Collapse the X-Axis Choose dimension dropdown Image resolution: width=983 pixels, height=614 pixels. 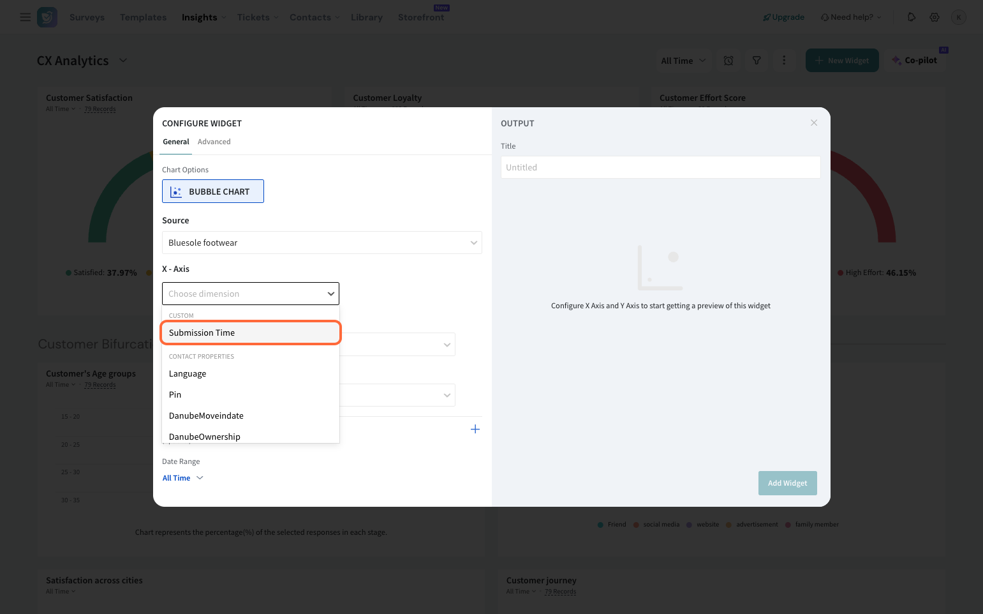330,294
